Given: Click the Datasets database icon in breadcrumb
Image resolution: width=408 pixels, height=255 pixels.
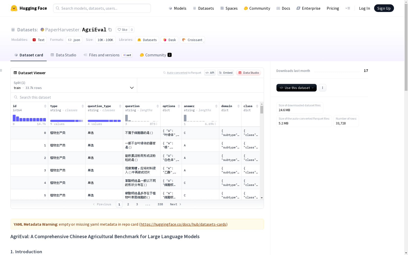Looking at the screenshot, I should [13, 30].
